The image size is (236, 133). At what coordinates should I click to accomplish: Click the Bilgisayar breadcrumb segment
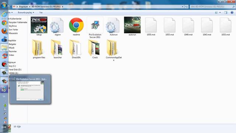click(23, 7)
